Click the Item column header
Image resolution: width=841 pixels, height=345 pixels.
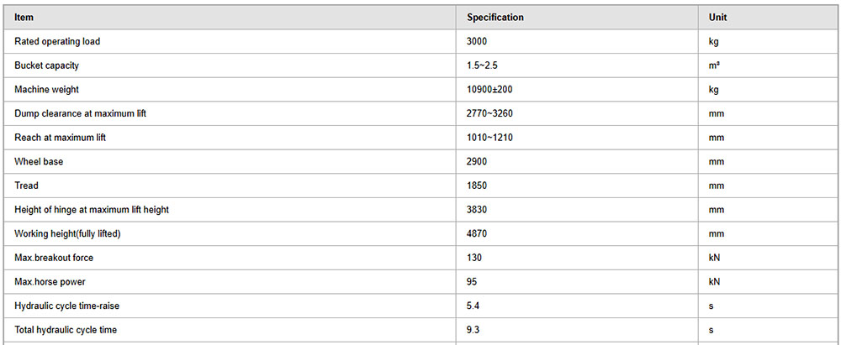(24, 17)
